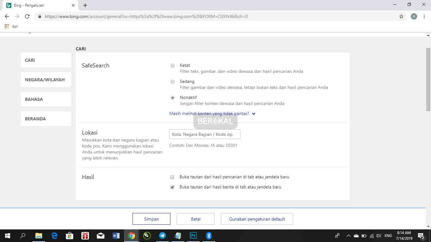
Task: Check 'Buka tautan dari hasil pencarian' option
Action: click(x=172, y=177)
